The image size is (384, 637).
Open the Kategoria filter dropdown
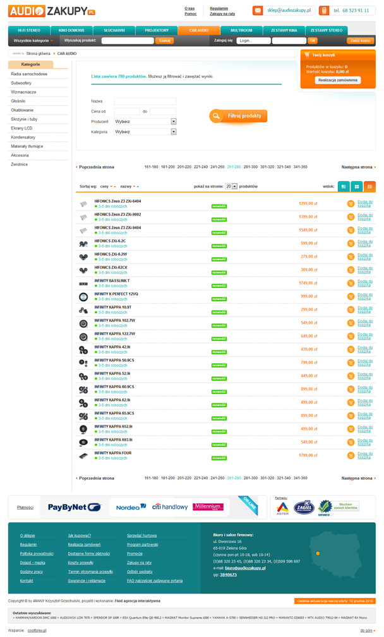coord(145,132)
